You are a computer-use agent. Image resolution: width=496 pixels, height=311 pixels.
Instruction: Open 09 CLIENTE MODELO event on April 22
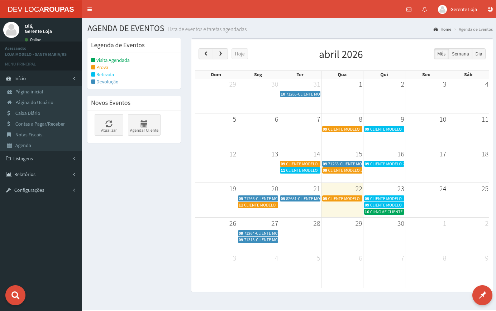pyautogui.click(x=342, y=199)
